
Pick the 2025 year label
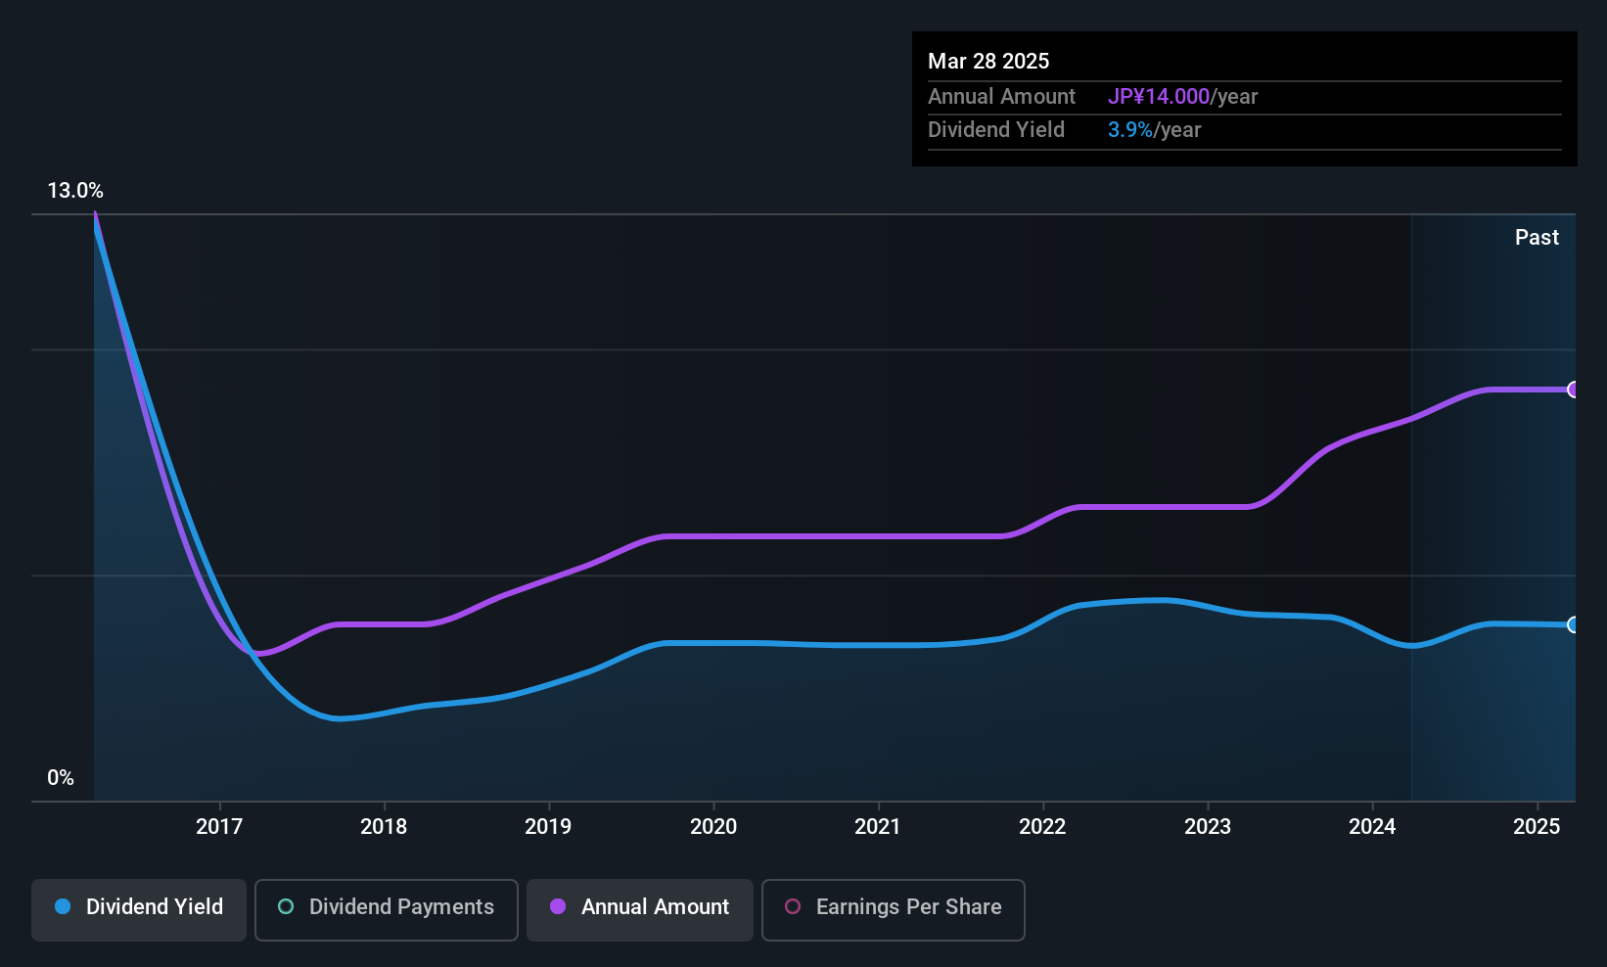(x=1537, y=827)
